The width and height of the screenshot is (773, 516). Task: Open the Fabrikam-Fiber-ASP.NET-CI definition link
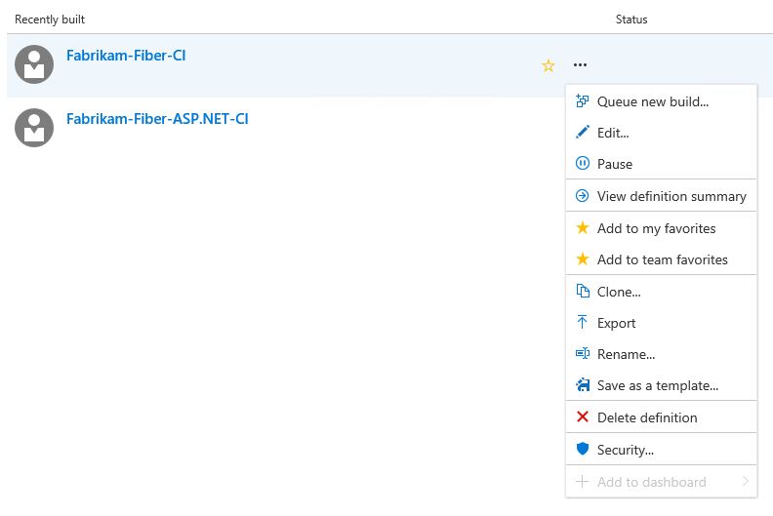click(157, 119)
